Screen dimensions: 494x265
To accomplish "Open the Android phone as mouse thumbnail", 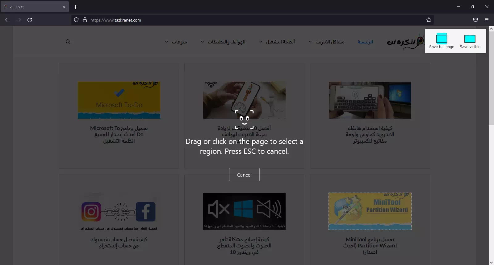I will tap(370, 100).
